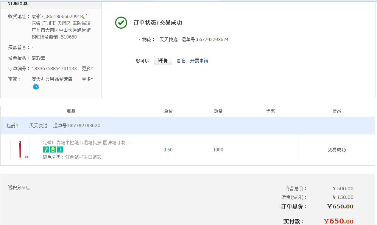Open merchant 赛天办公用品专营店 store link

tap(52, 79)
